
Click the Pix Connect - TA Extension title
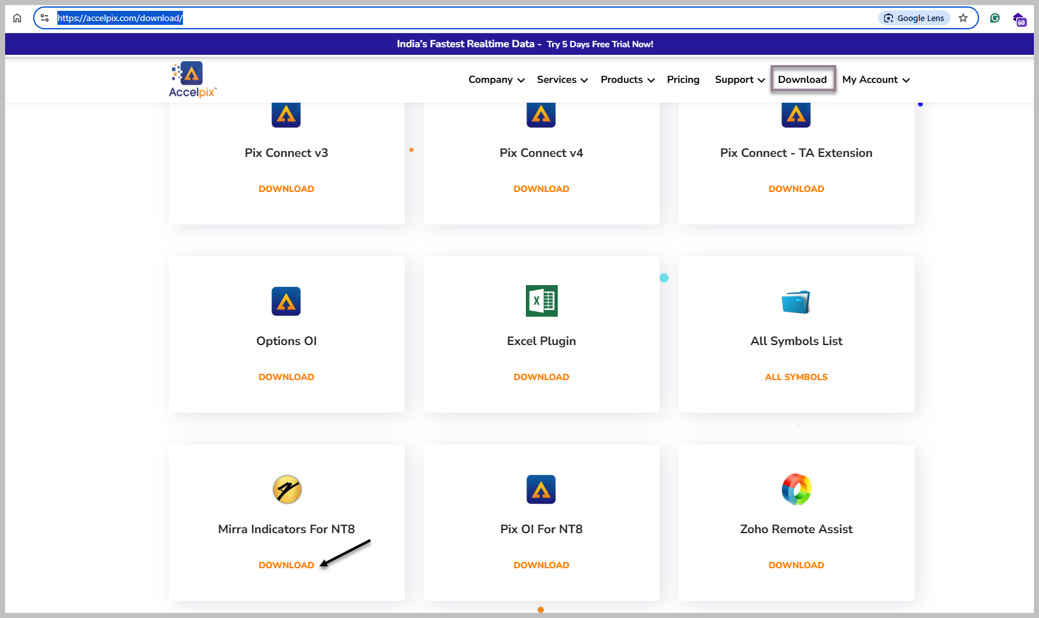[796, 153]
